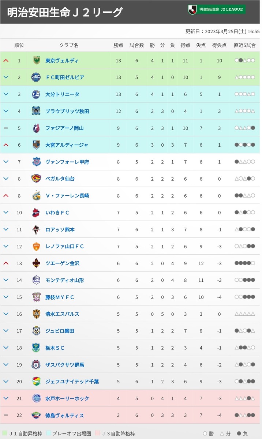Click Tokyo Verdy's last five match results
262x439 pixels.
click(x=245, y=60)
